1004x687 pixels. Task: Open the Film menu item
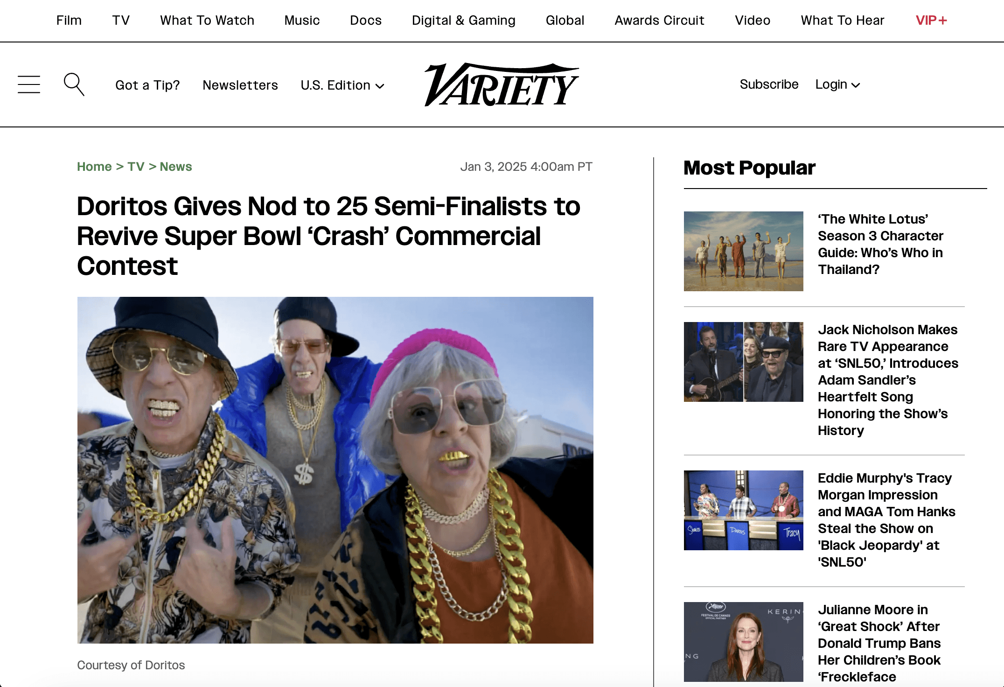click(x=69, y=21)
